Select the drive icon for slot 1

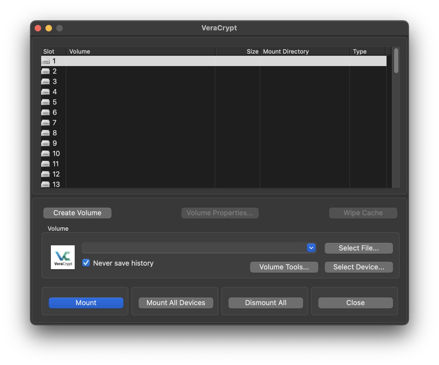coord(45,61)
